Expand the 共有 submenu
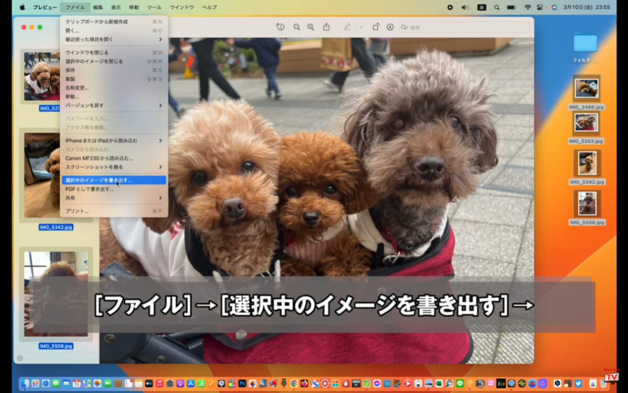Image resolution: width=628 pixels, height=393 pixels. coord(114,198)
